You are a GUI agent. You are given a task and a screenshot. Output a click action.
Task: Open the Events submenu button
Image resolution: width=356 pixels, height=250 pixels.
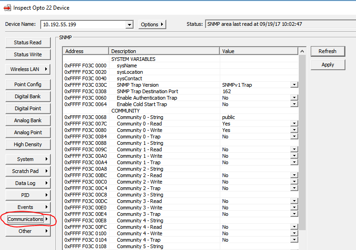pos(28,207)
